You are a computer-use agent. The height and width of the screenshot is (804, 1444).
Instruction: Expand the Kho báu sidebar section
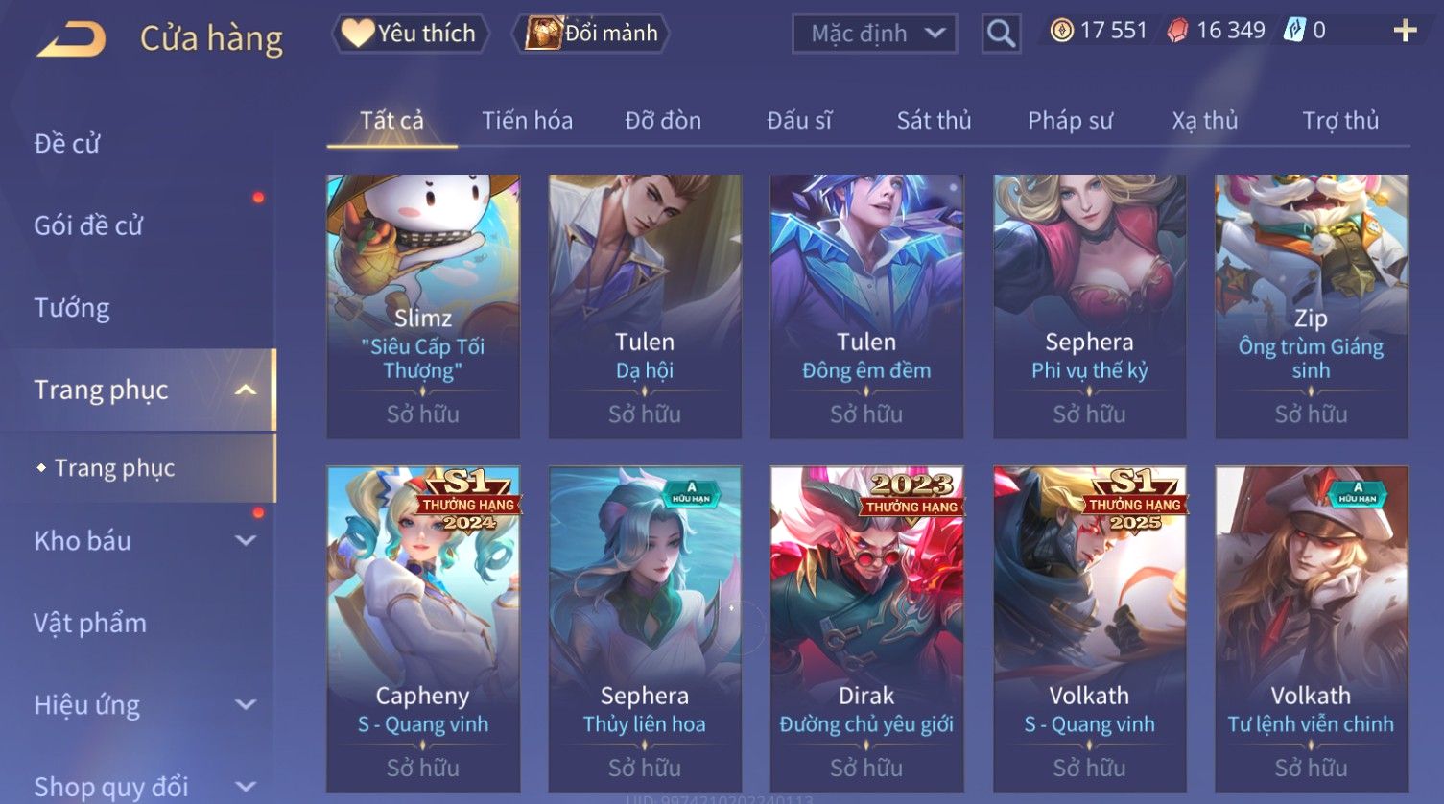[x=246, y=540]
